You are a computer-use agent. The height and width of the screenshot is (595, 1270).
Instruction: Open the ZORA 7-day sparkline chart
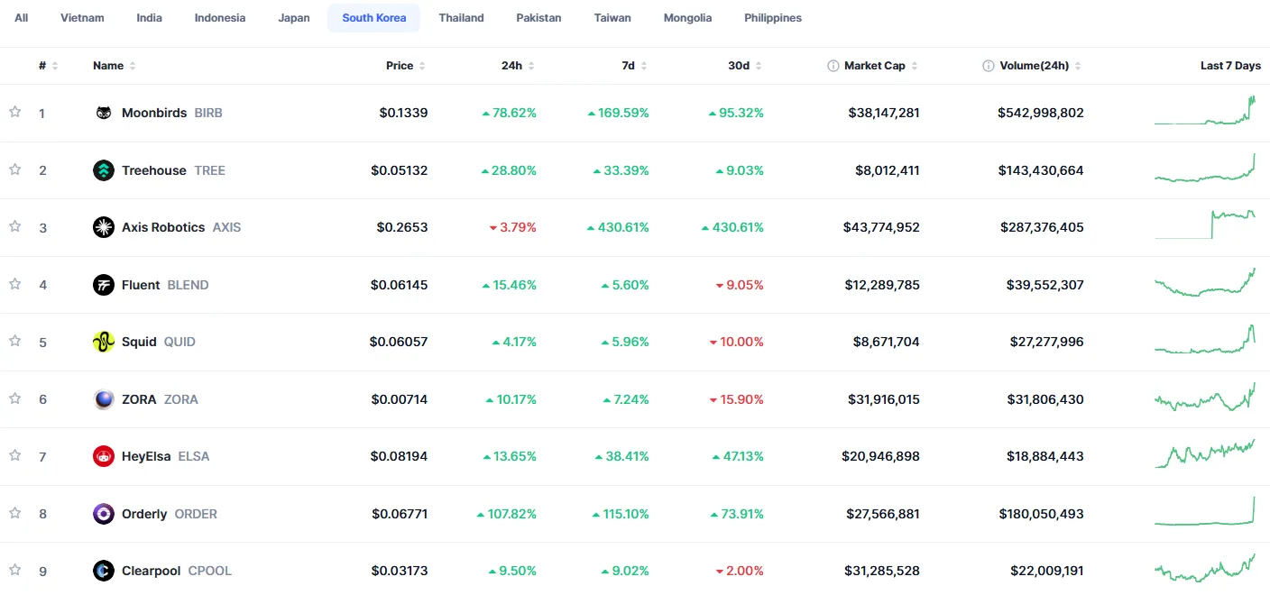[1205, 397]
